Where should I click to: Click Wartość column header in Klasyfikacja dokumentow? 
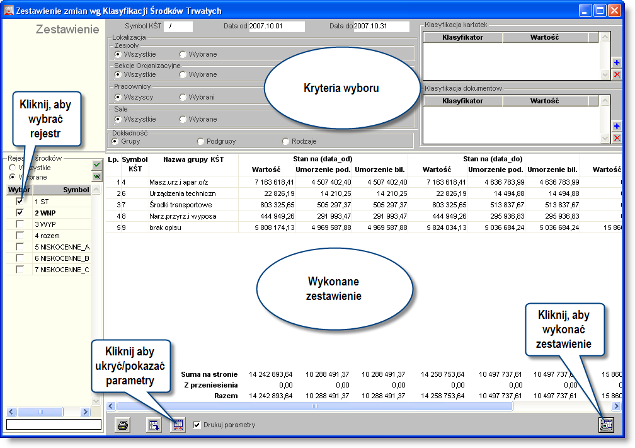545,101
